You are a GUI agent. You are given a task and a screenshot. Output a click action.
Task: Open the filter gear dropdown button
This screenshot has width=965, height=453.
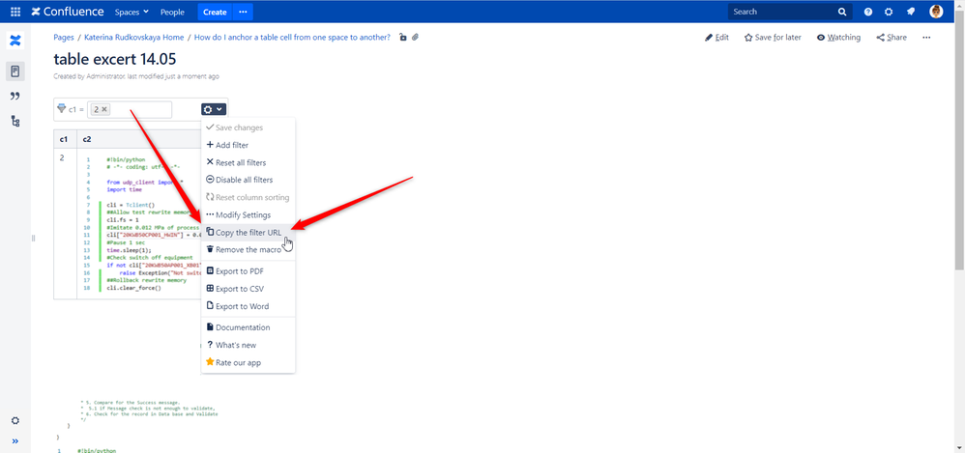click(x=214, y=109)
